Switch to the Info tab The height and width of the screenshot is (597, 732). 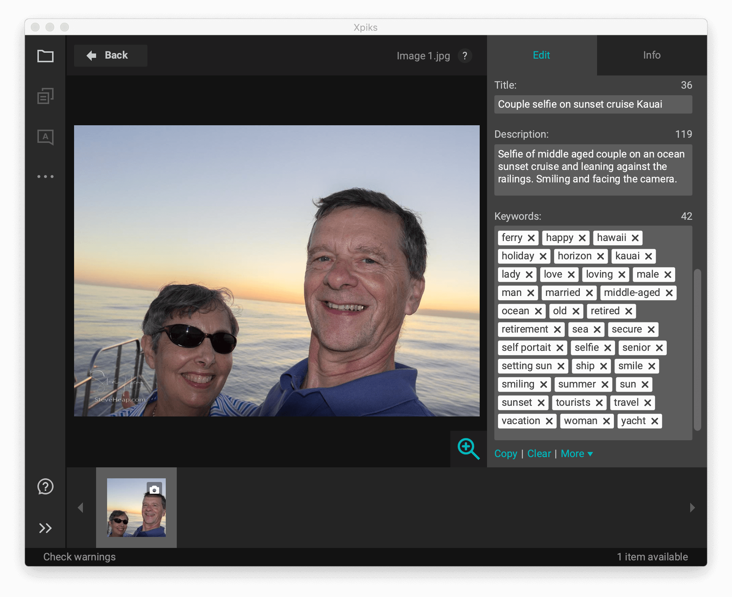(651, 55)
